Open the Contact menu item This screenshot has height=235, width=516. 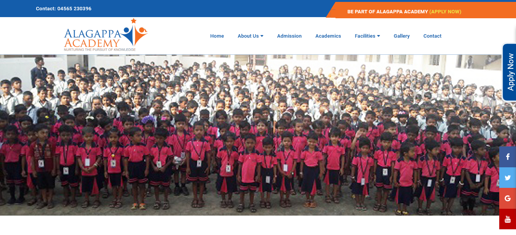coord(433,36)
